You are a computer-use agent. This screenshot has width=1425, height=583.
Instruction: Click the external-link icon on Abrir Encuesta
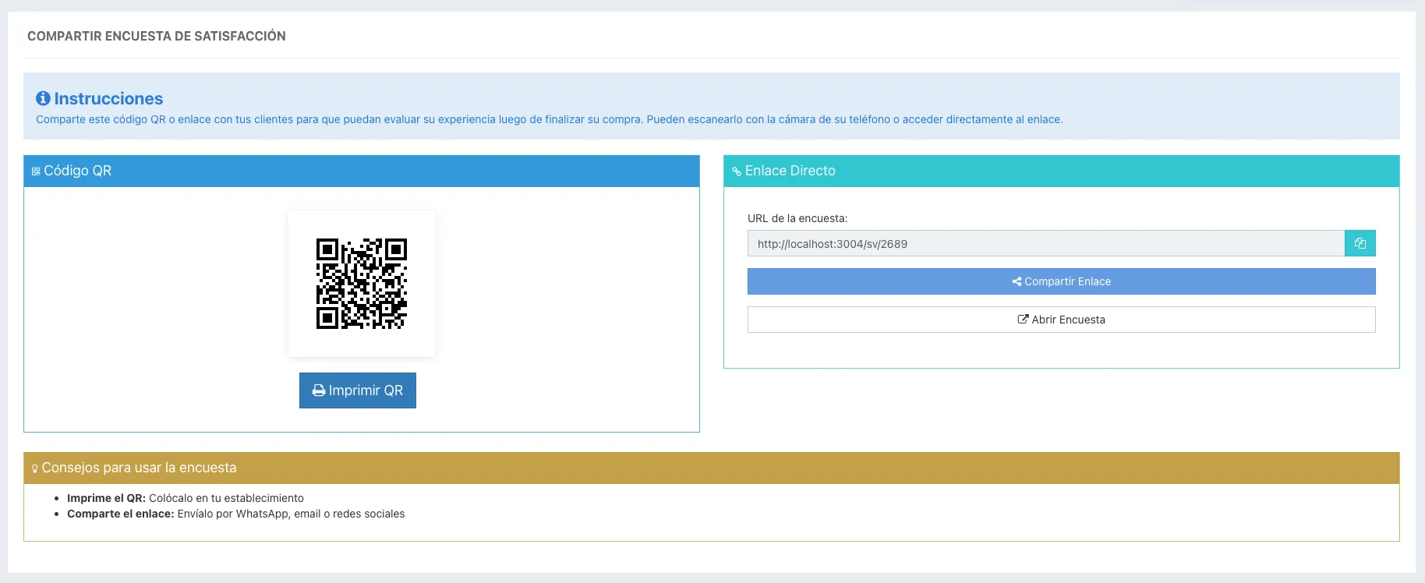click(1023, 320)
